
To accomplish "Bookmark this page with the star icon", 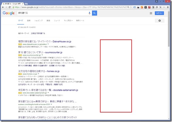I will (131, 7).
